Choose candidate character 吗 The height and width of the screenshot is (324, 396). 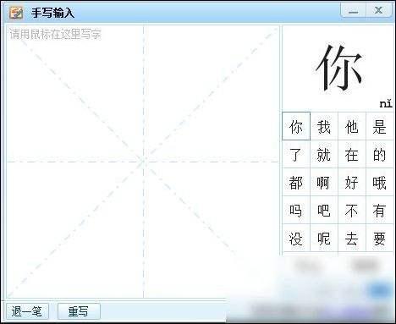click(296, 210)
